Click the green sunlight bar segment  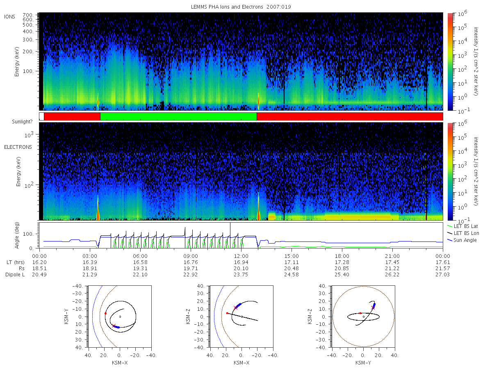pos(178,116)
